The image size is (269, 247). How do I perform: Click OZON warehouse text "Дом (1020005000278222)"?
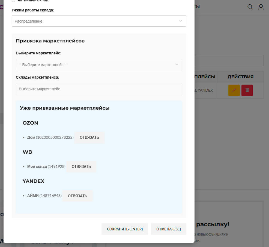point(50,137)
